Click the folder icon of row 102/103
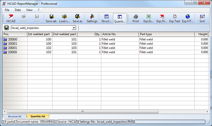This screenshot has height=126, width=212. pos(5,48)
